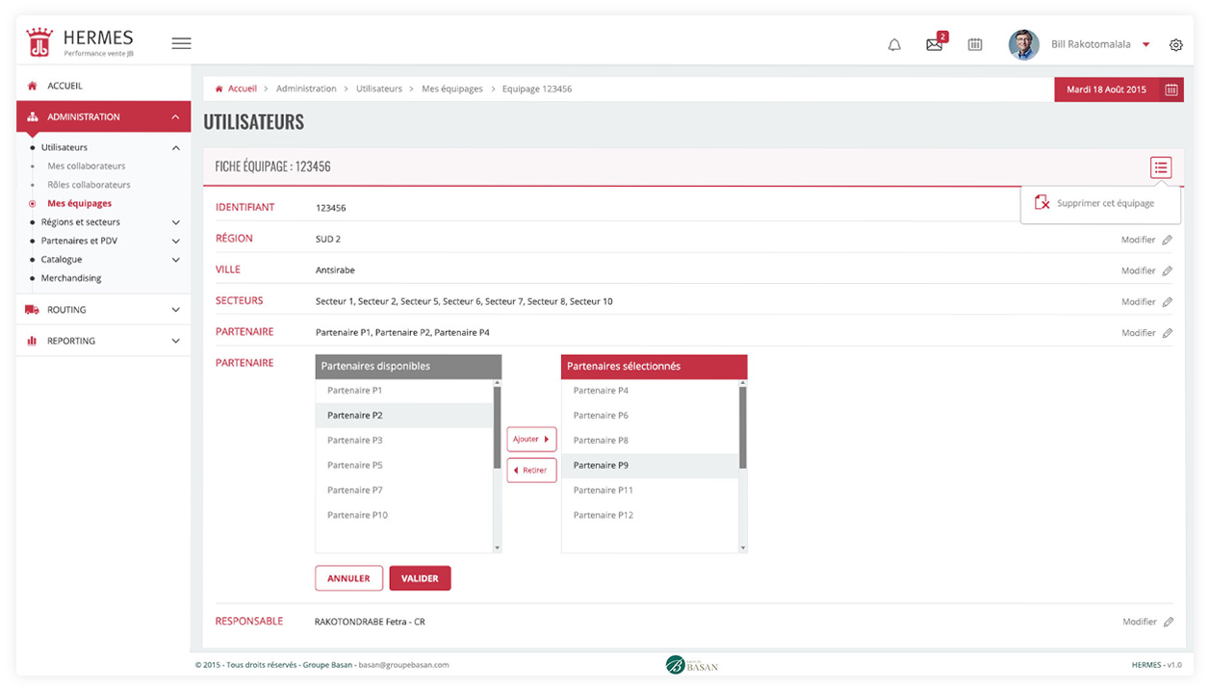
Task: Expand the Catalogue chevron
Action: click(x=175, y=260)
